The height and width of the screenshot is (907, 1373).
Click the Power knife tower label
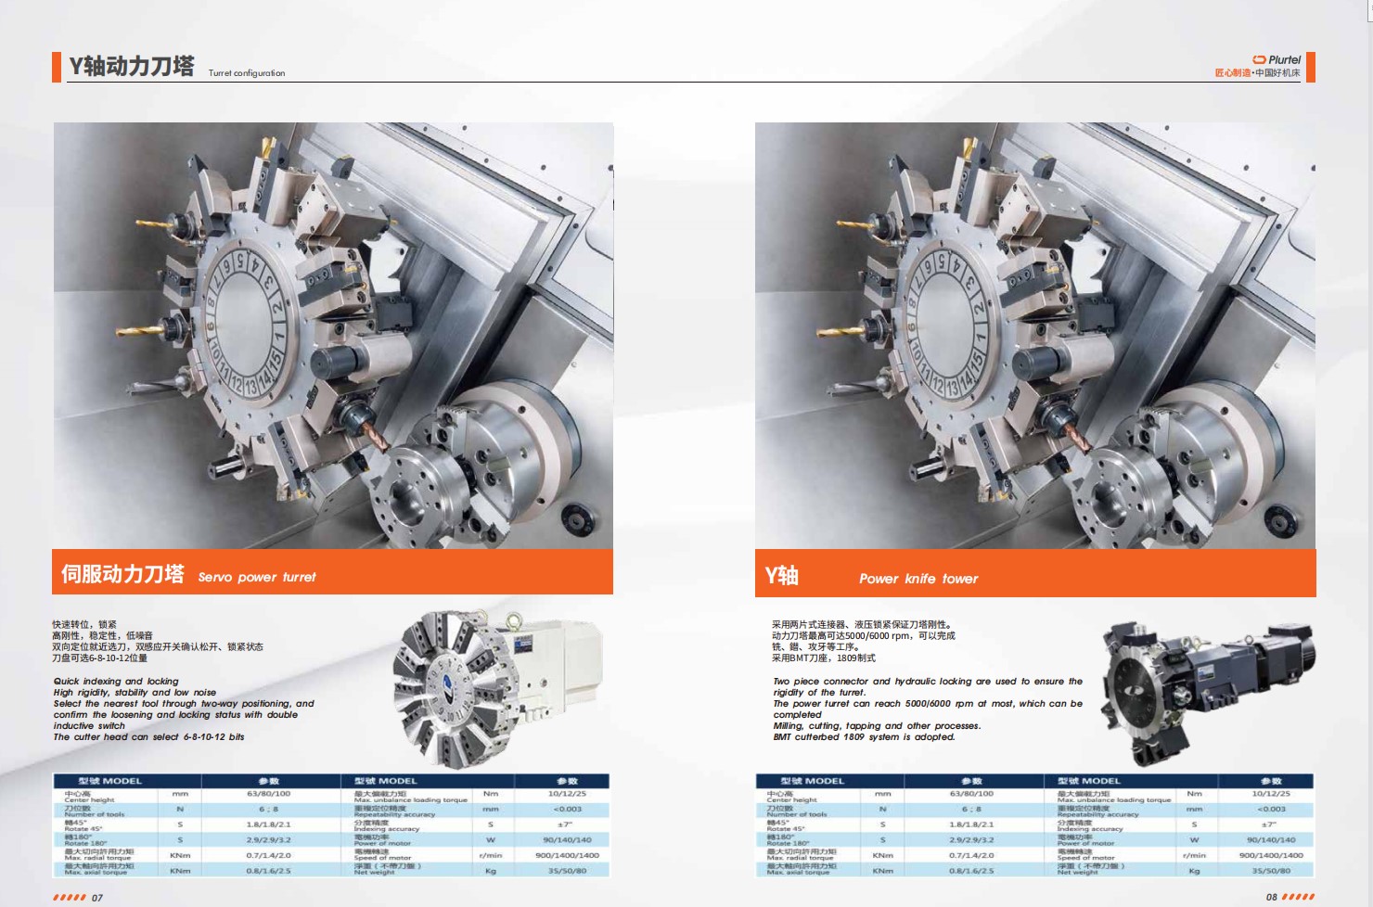(918, 579)
